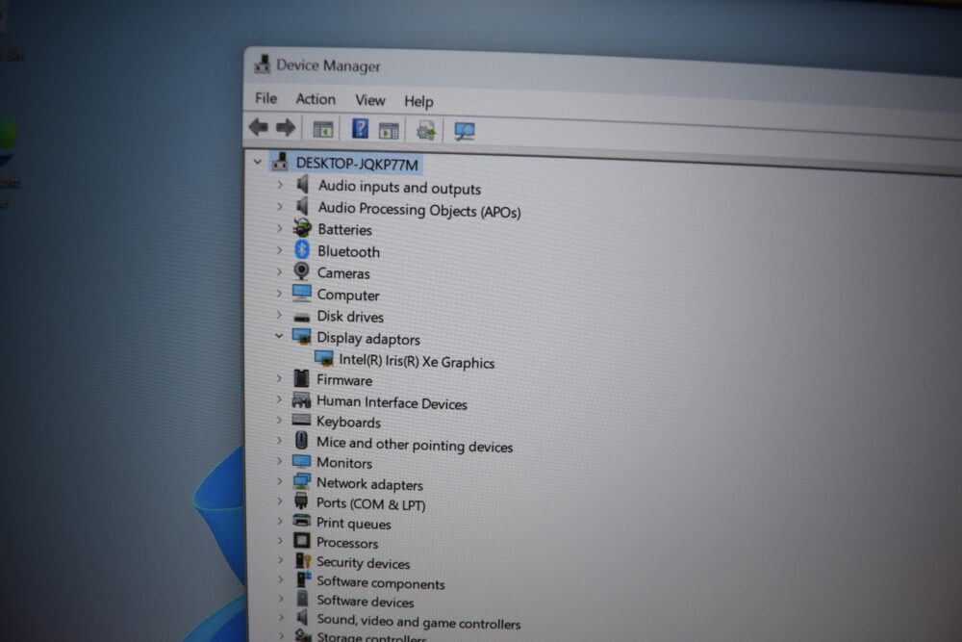Select the Print queues label
This screenshot has width=962, height=642.
(353, 523)
